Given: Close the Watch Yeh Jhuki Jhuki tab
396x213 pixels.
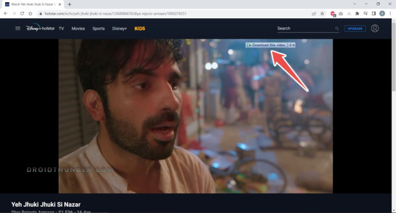Looking at the screenshot, I should 60,5.
